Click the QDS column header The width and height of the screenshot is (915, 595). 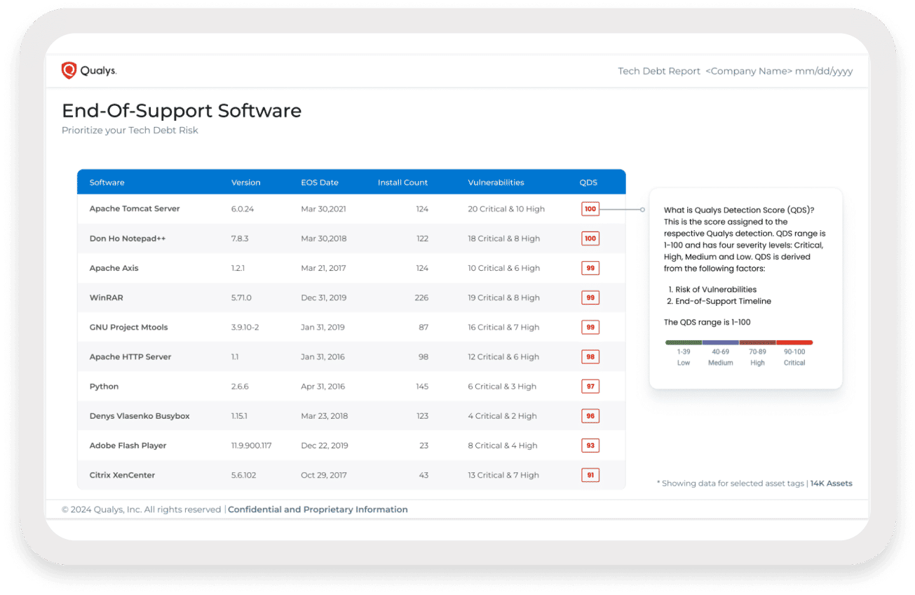click(x=588, y=182)
